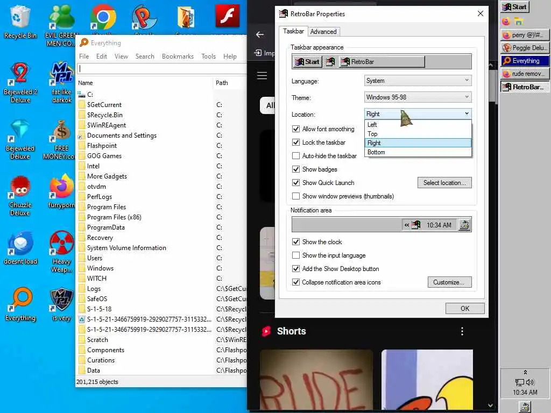The width and height of the screenshot is (551, 413).
Task: Open the fat like darkok shortcut
Action: (61, 82)
